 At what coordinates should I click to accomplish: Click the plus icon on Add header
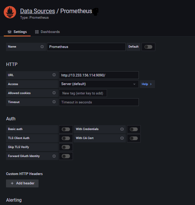pos(12,183)
